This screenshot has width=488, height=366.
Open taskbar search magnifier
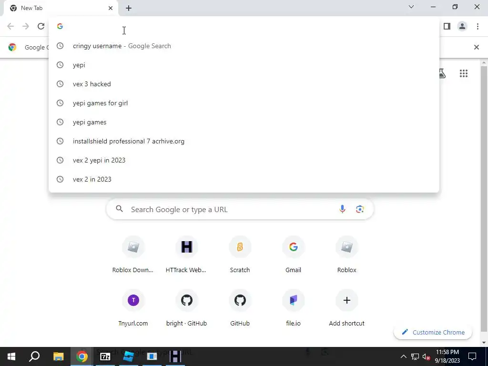[34, 356]
